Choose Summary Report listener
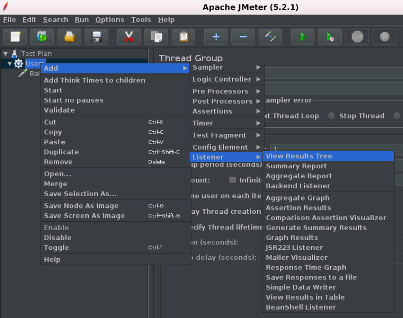 (x=328, y=166)
